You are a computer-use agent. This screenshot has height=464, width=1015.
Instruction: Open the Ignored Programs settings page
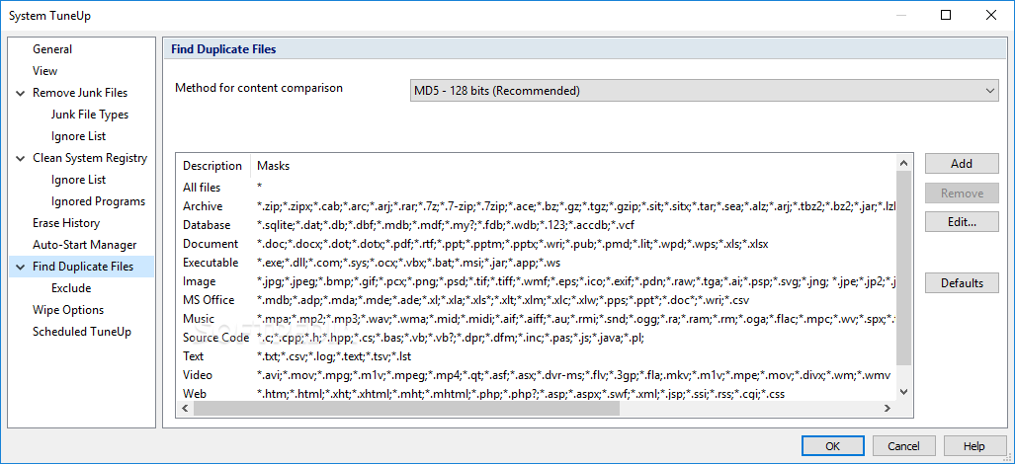pos(98,201)
